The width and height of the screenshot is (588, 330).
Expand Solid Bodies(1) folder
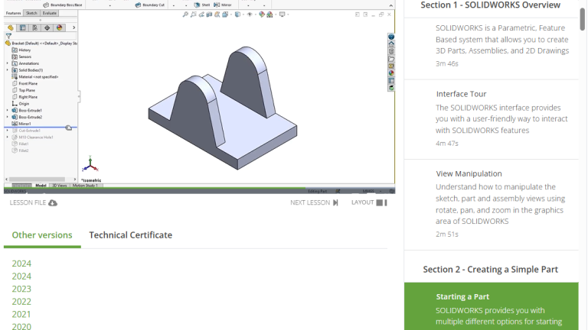pyautogui.click(x=7, y=70)
